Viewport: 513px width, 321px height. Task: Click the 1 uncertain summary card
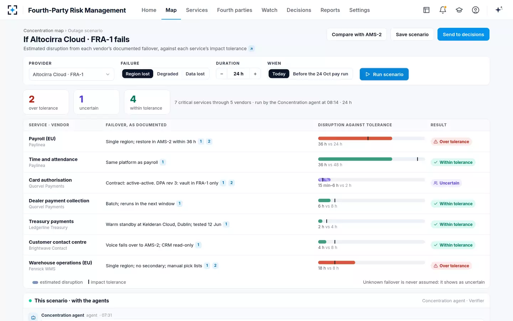click(x=97, y=102)
